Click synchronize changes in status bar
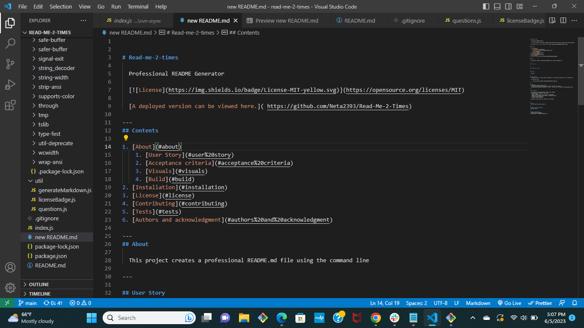This screenshot has height=328, width=584. click(x=53, y=303)
